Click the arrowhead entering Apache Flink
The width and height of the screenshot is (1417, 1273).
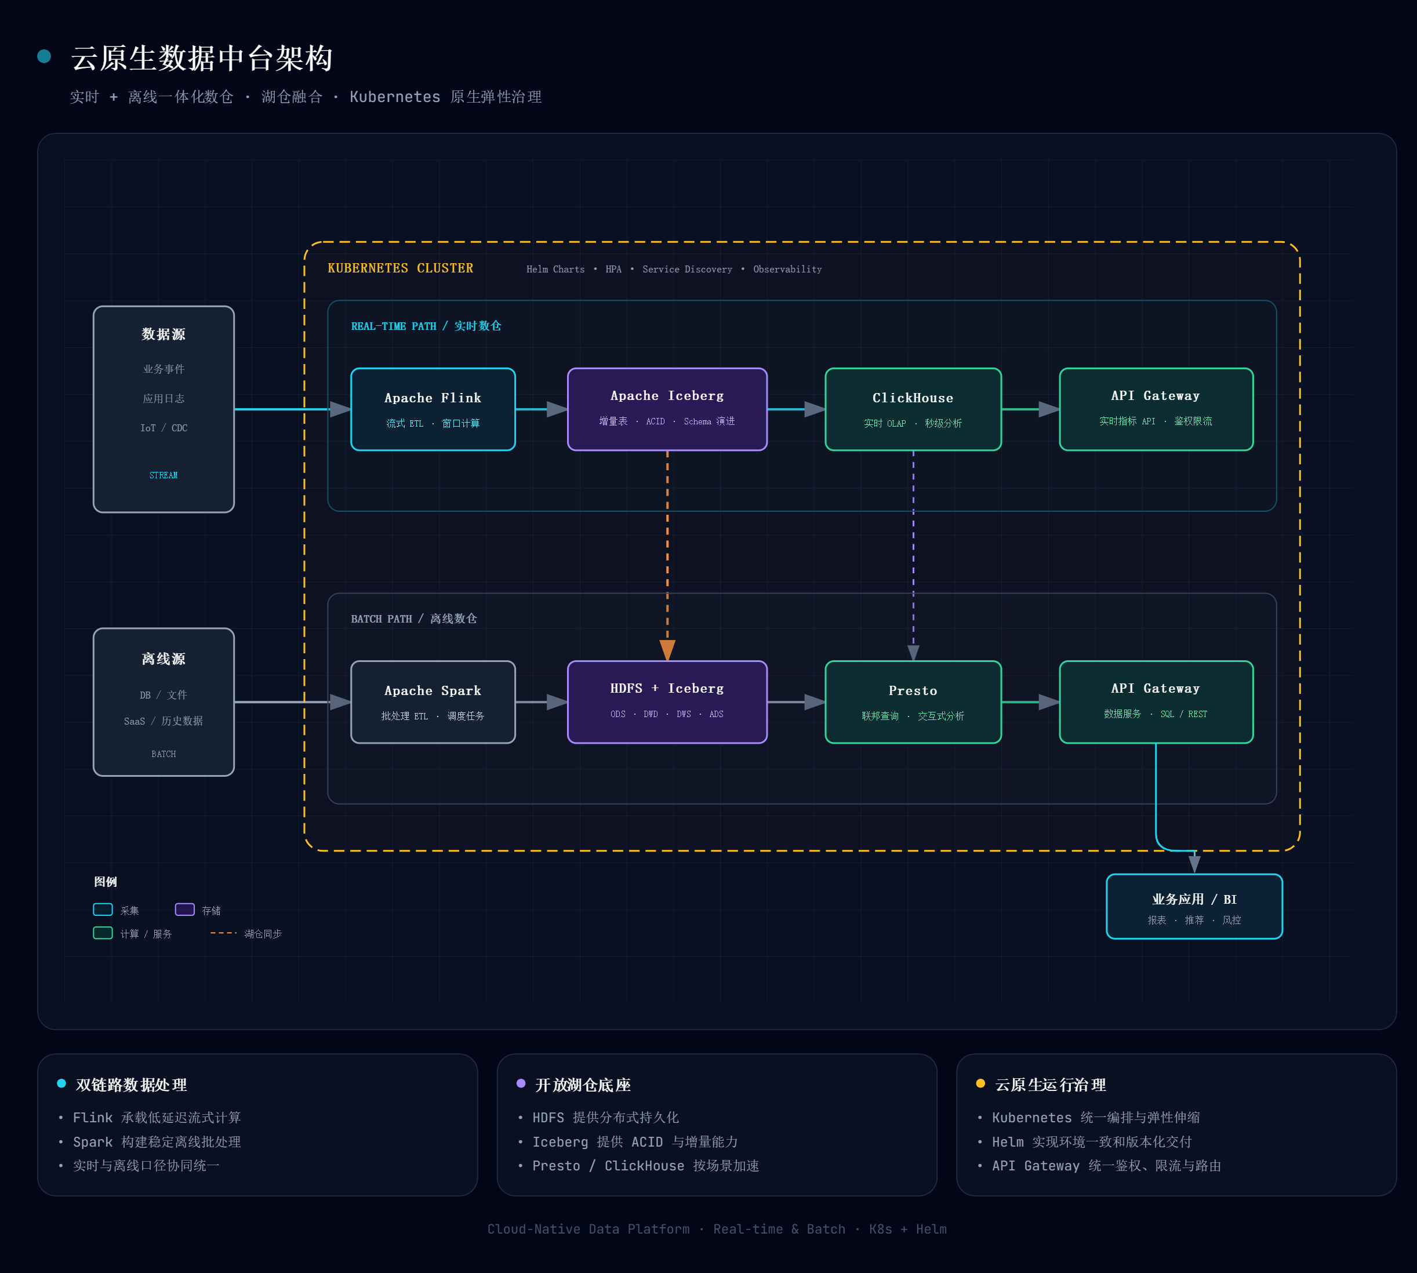point(340,409)
